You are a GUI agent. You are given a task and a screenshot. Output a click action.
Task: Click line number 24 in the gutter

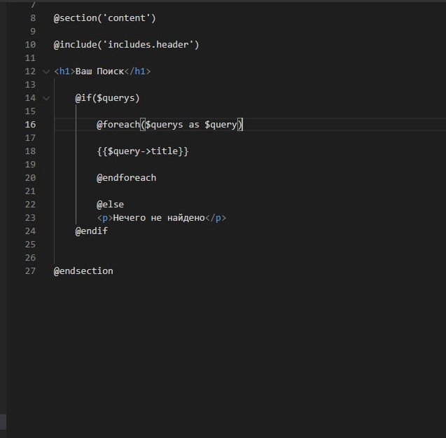point(30,231)
